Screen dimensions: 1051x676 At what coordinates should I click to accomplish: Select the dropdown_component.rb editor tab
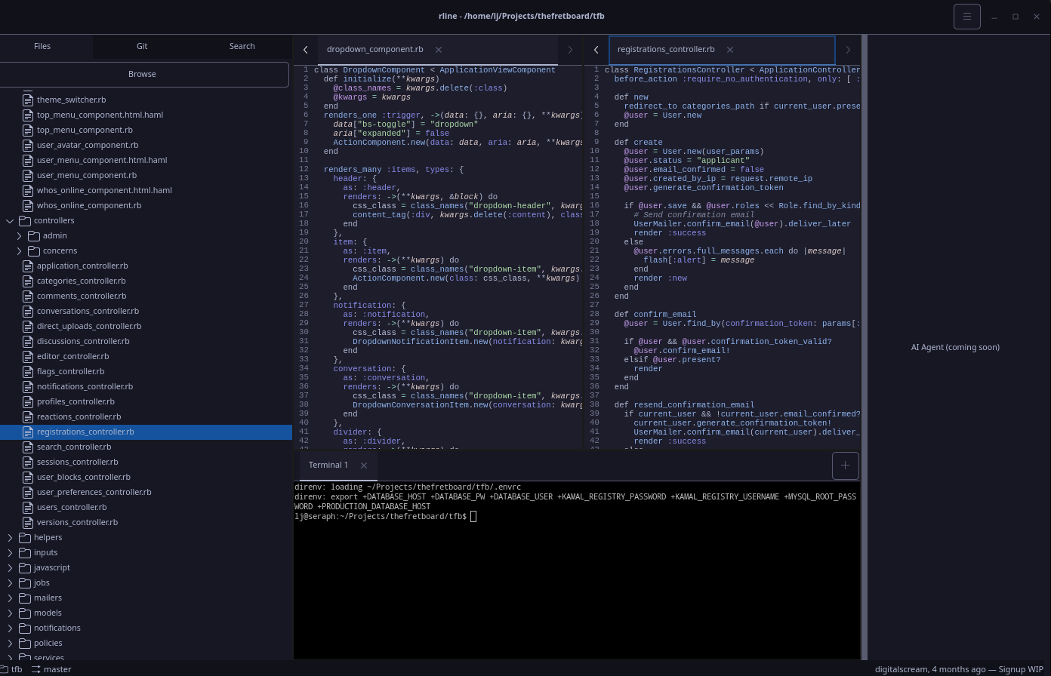coord(374,50)
